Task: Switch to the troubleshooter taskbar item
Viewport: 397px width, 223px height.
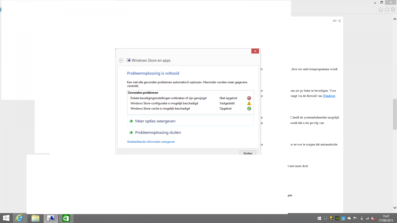Action: pos(51,218)
